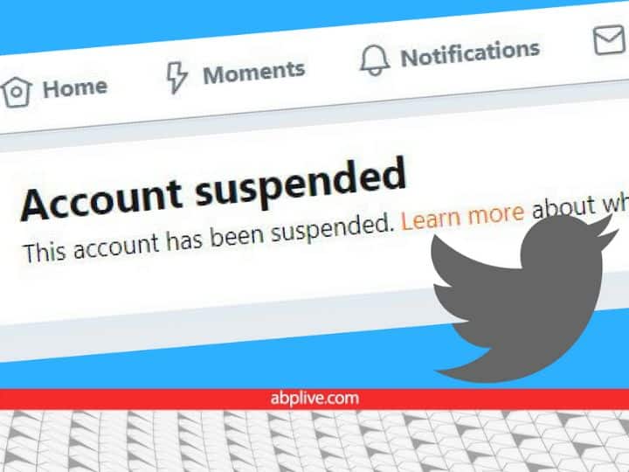Go to the Notifications tab label
The width and height of the screenshot is (629, 472).
(470, 54)
